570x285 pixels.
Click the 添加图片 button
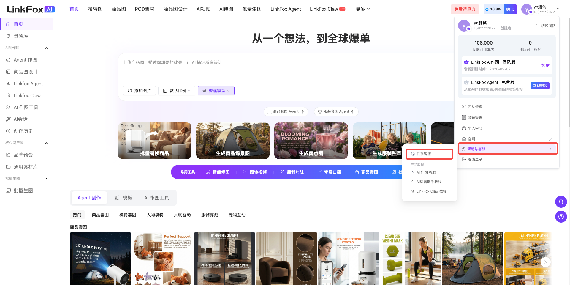(x=139, y=91)
